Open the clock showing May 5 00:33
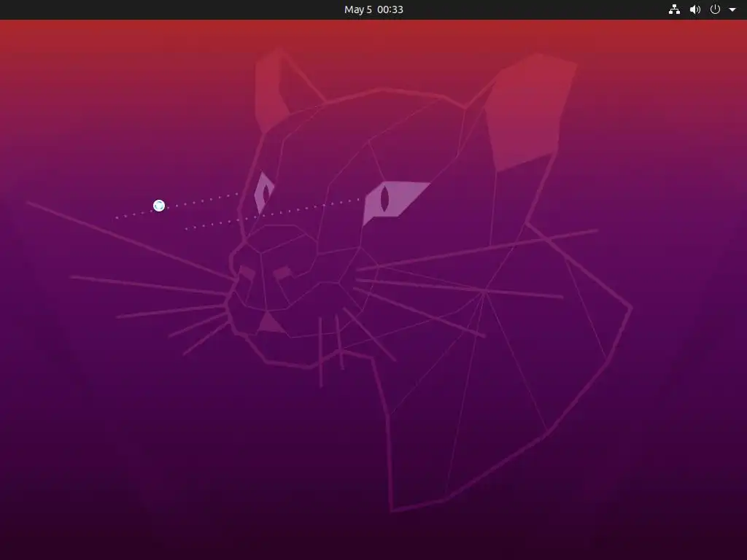 pos(373,9)
